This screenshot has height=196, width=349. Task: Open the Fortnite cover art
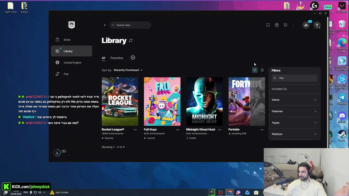[247, 102]
